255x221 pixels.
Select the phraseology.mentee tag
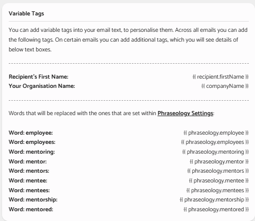219,180
